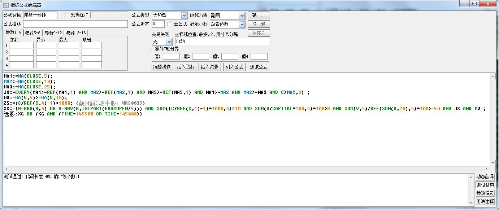Click the 插入函数 button
The width and height of the screenshot is (499, 210).
[x=186, y=67]
